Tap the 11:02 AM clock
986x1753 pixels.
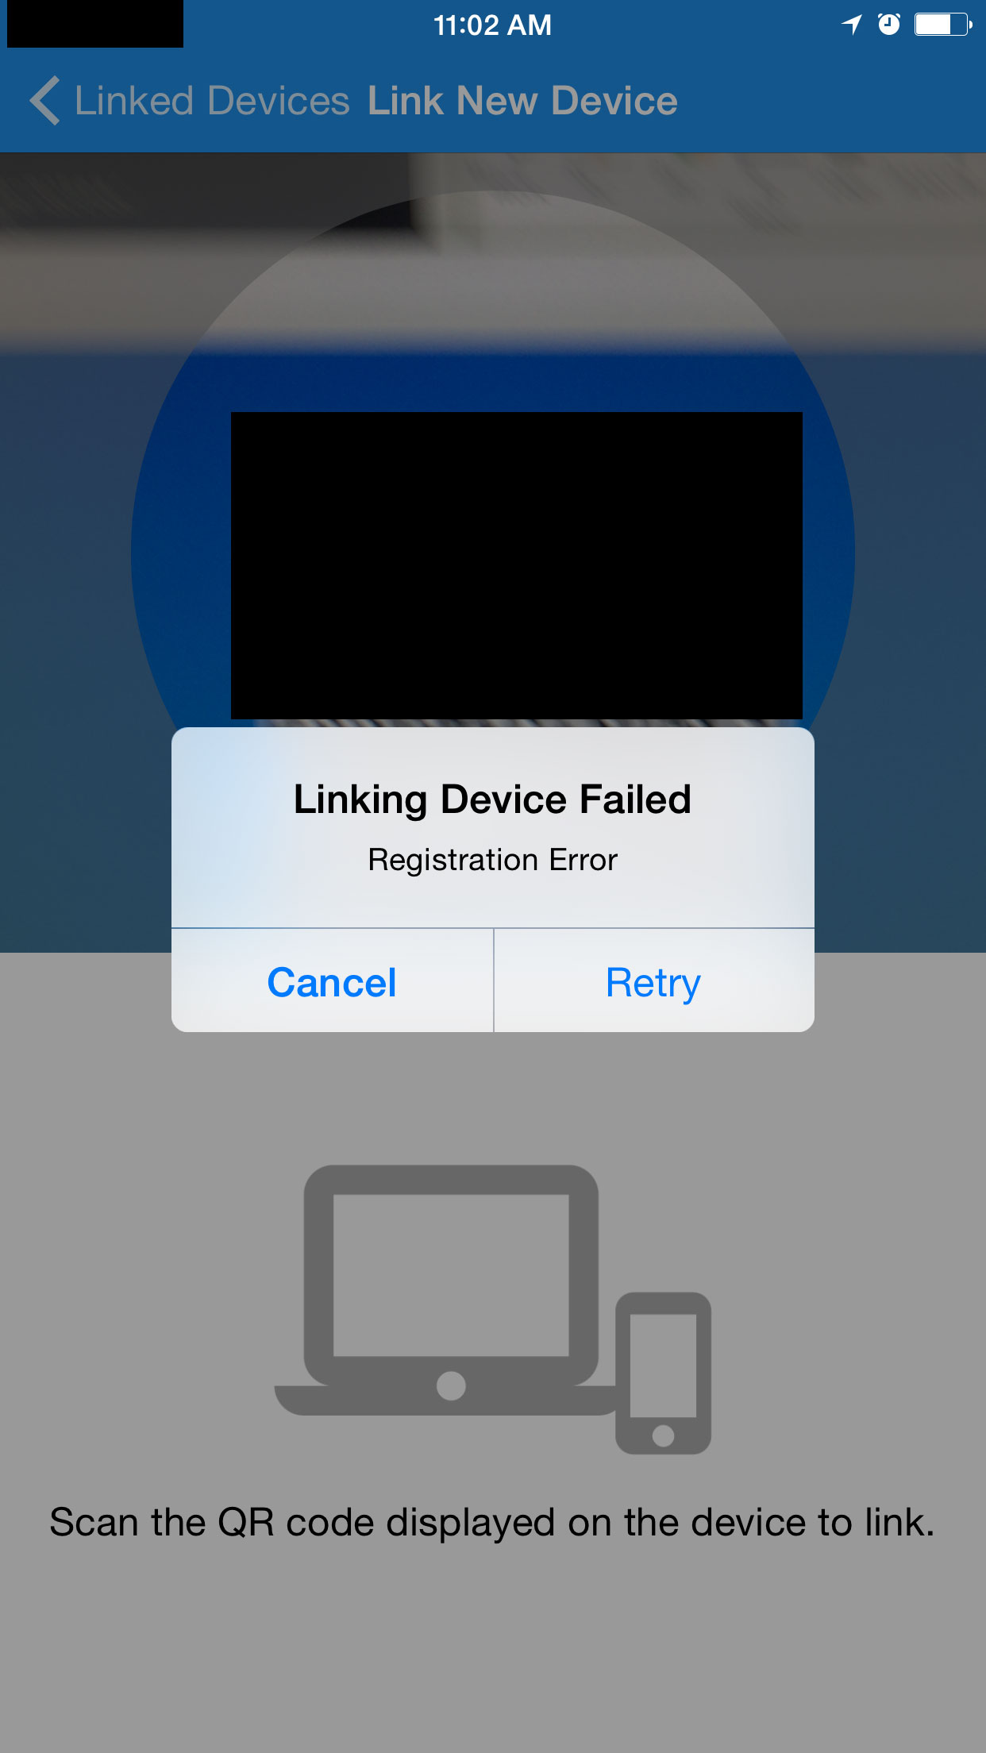click(492, 25)
